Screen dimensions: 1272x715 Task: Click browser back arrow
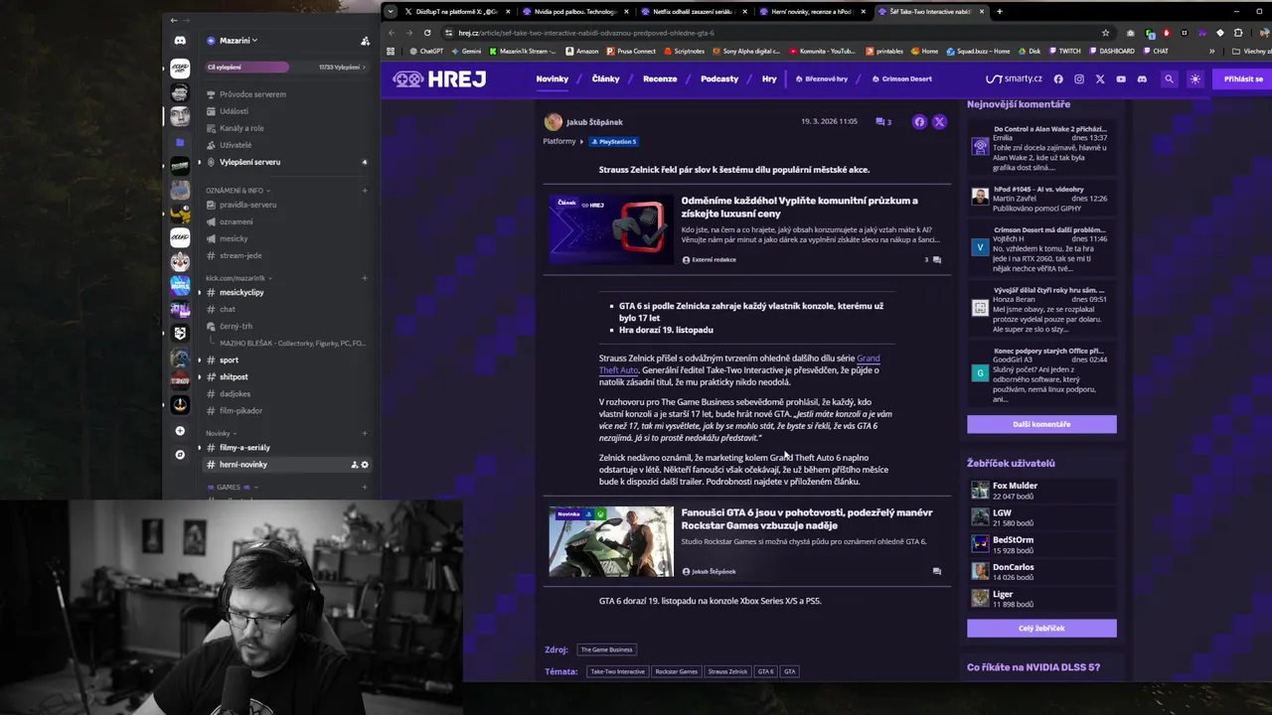(x=390, y=33)
